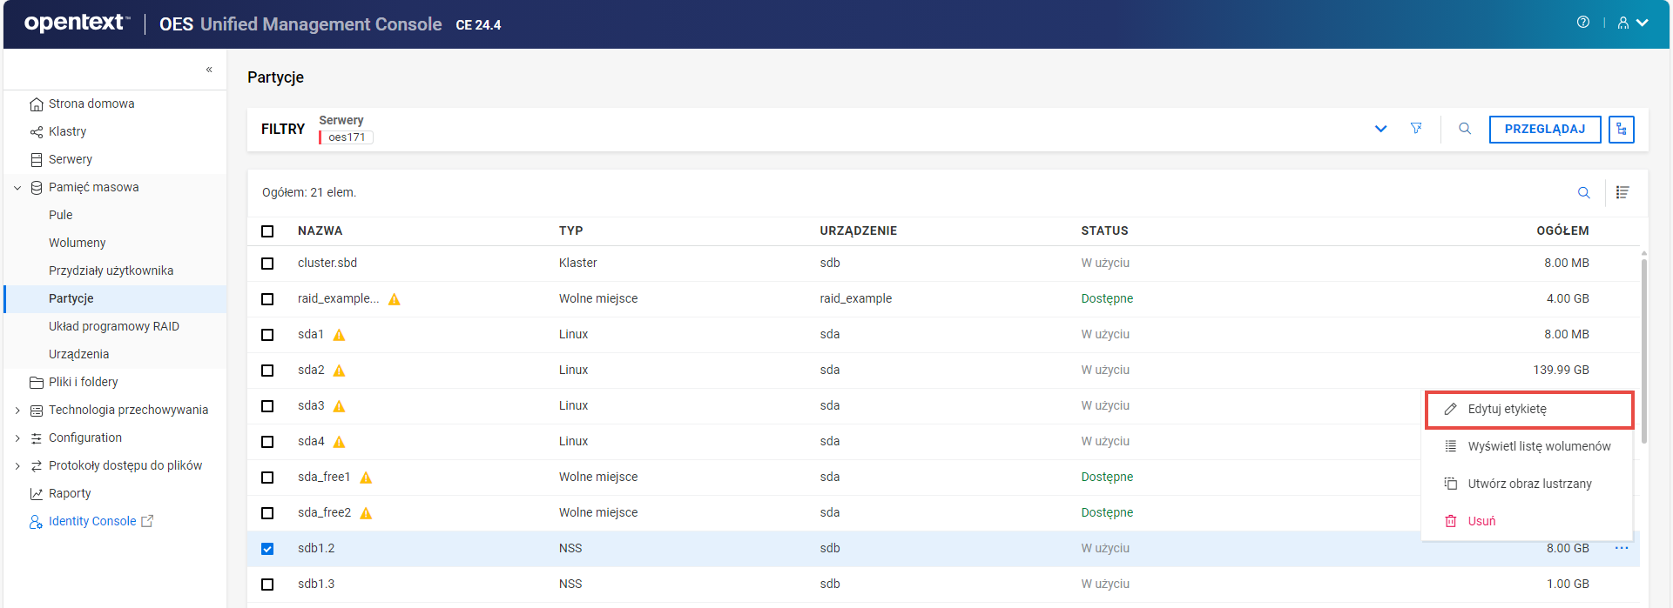This screenshot has height=608, width=1673.
Task: Toggle the select-all checkbox in header
Action: (267, 231)
